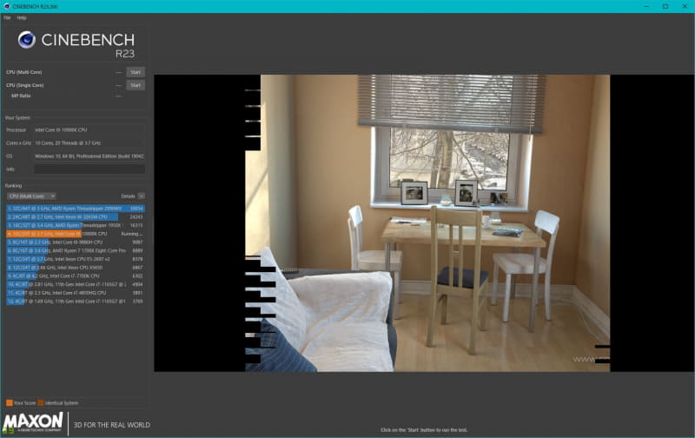Click the status bar hint about Start button

(x=424, y=429)
